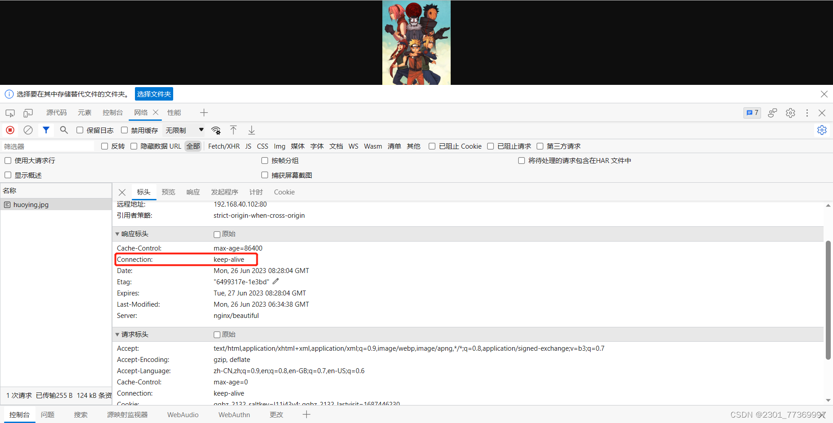Collapse the request headers section

click(117, 335)
